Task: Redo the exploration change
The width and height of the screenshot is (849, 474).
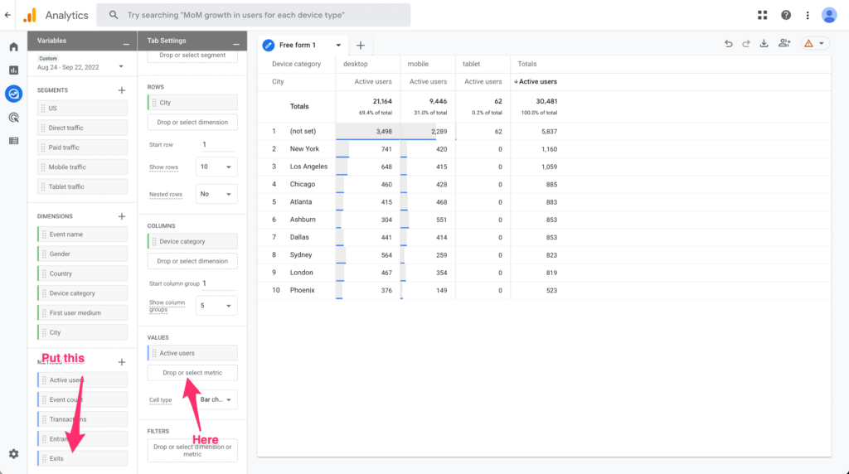Action: [x=746, y=44]
